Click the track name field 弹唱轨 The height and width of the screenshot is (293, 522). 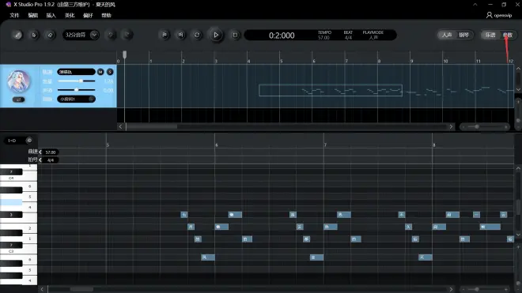[76, 72]
